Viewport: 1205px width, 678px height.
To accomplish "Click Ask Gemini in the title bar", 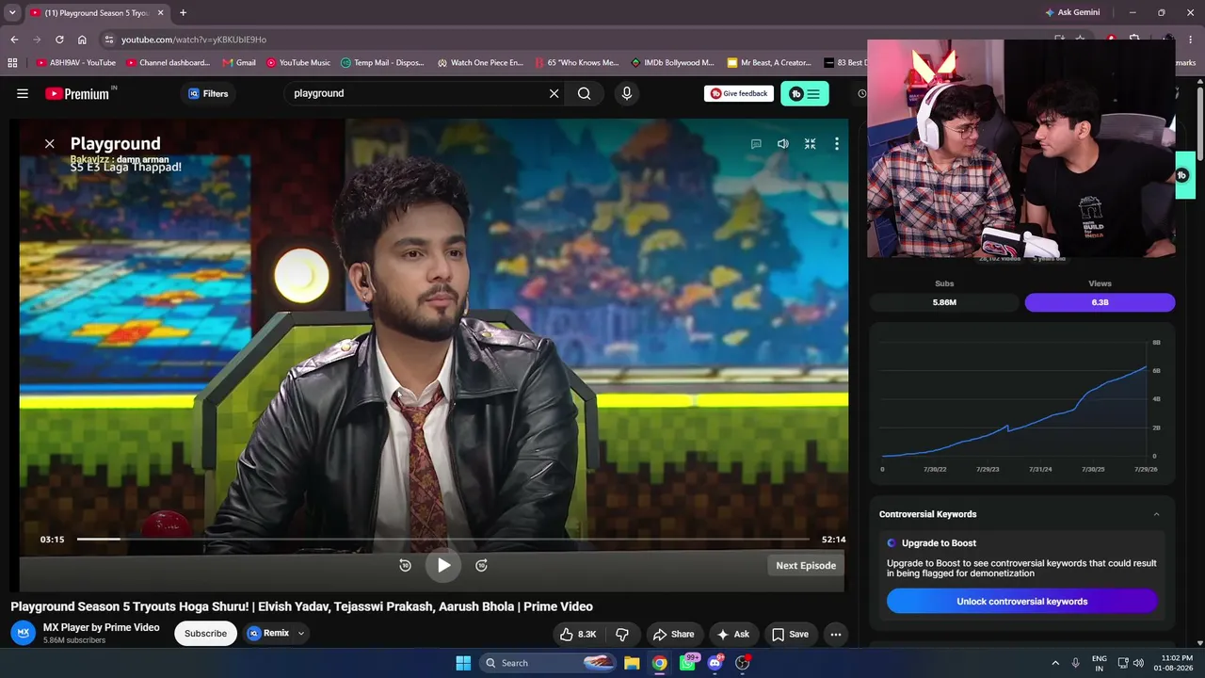I will tap(1071, 12).
